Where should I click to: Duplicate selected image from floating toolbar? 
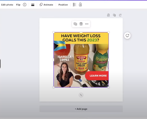point(75,24)
